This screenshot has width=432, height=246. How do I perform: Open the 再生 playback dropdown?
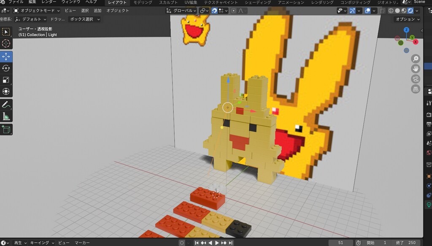click(x=20, y=243)
